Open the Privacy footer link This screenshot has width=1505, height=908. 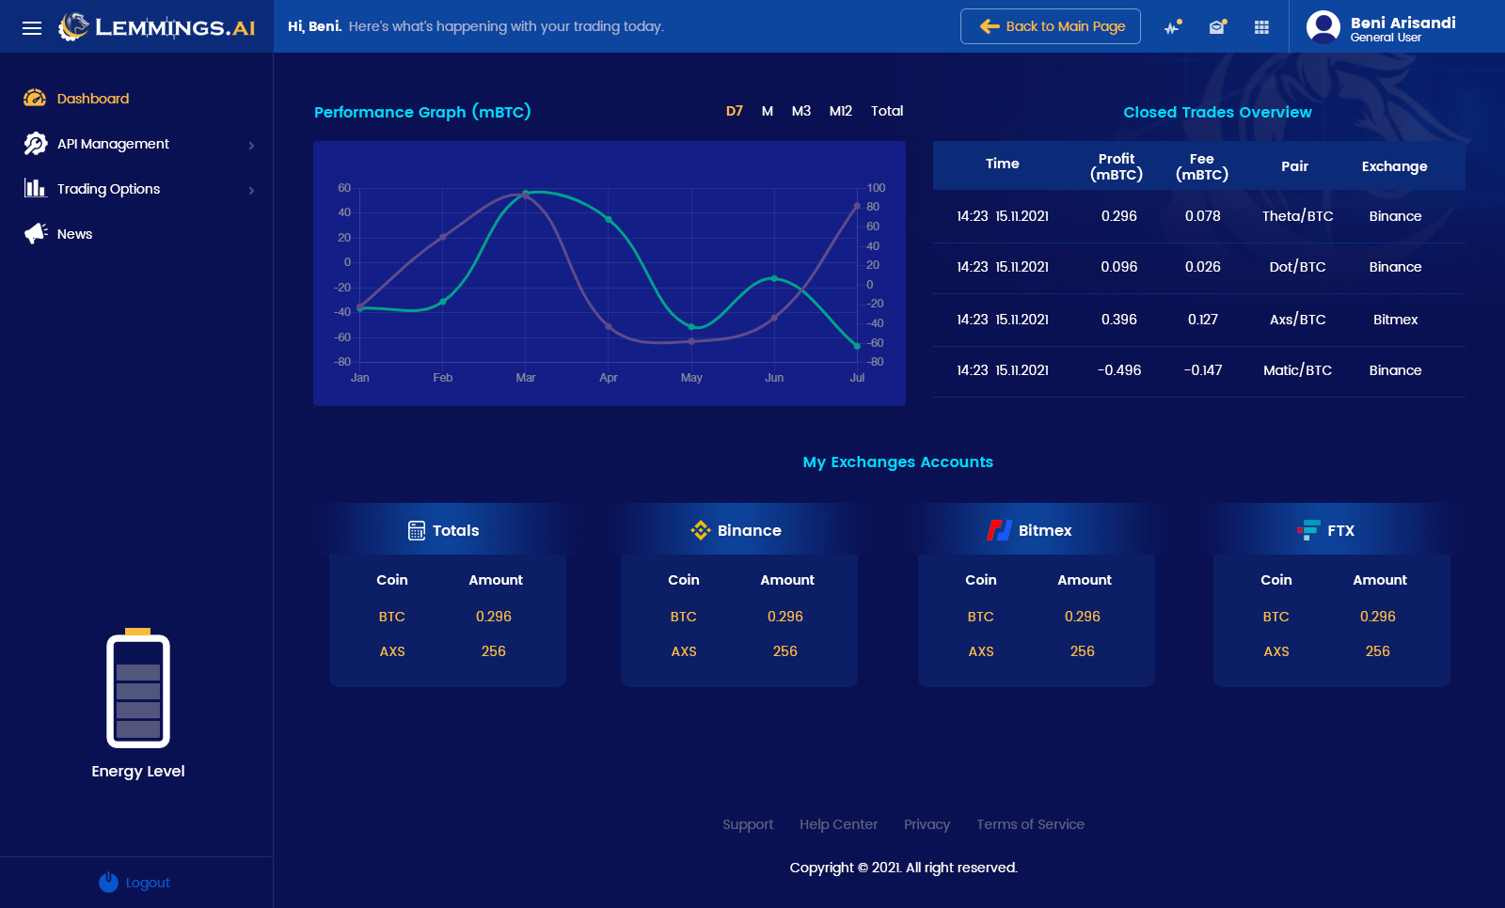[x=927, y=824]
